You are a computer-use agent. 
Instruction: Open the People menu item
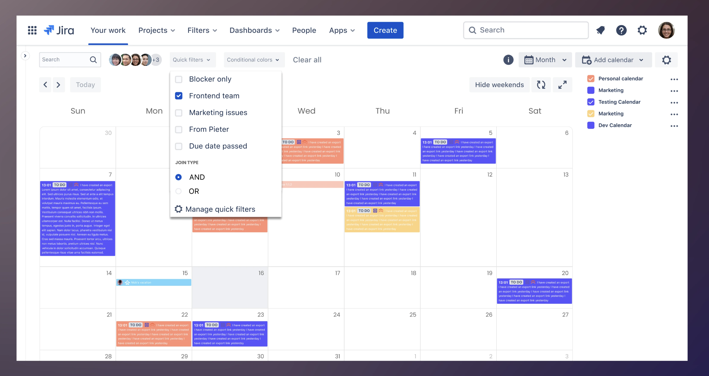coord(304,30)
